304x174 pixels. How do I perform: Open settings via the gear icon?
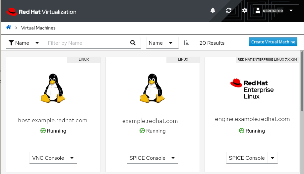[245, 10]
